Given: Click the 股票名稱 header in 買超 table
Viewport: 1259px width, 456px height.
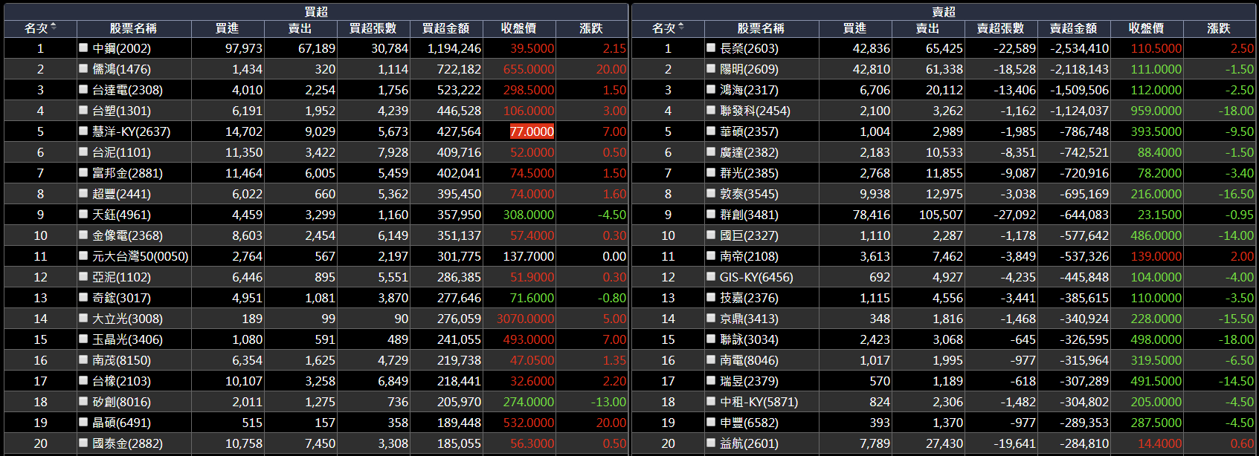Looking at the screenshot, I should point(133,28).
